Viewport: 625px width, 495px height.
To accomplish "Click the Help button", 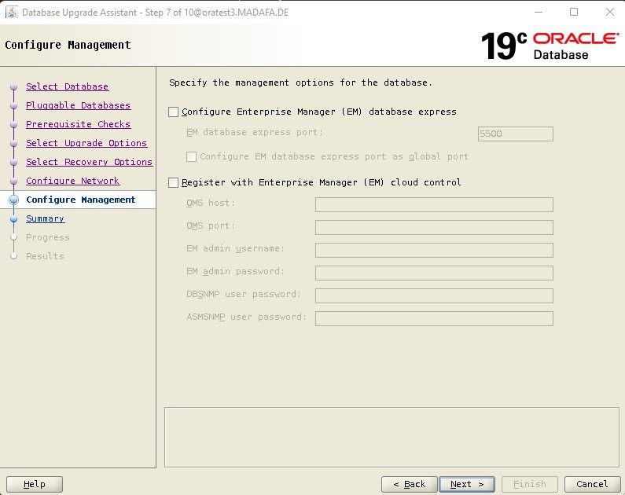I will 35,484.
